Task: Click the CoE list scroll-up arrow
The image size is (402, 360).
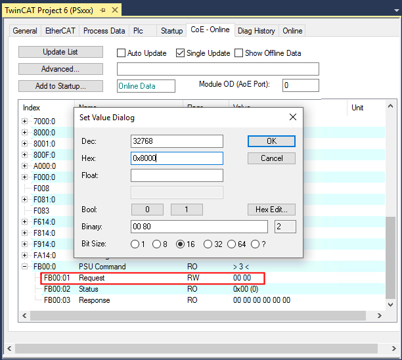Action: click(x=390, y=106)
